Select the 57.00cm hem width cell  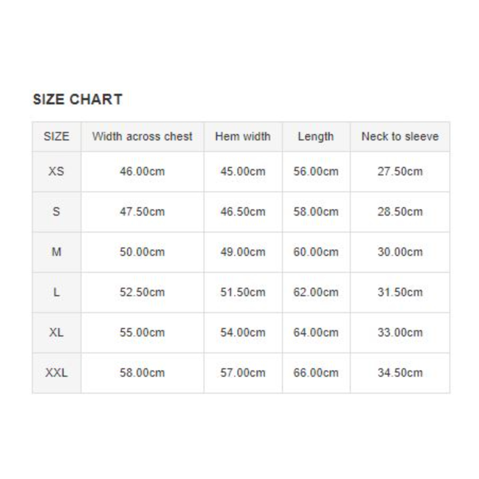[x=243, y=373]
